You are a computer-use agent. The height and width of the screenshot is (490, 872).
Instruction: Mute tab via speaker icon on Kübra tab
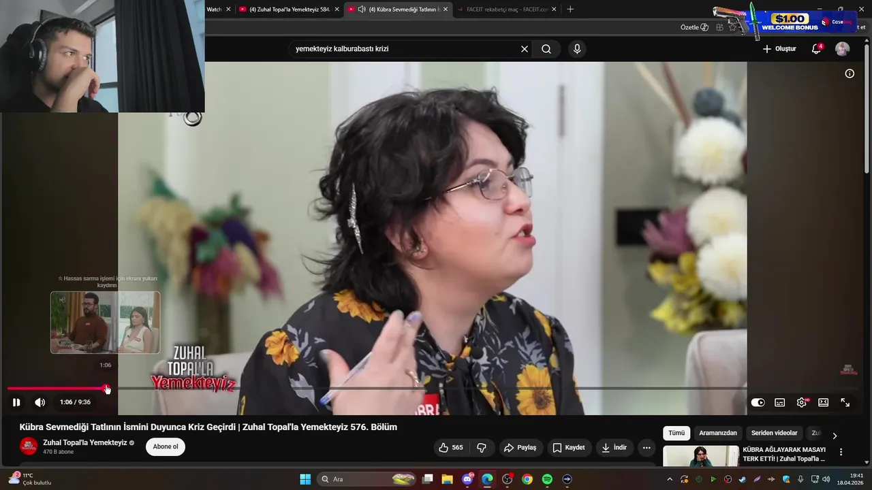pyautogui.click(x=362, y=10)
